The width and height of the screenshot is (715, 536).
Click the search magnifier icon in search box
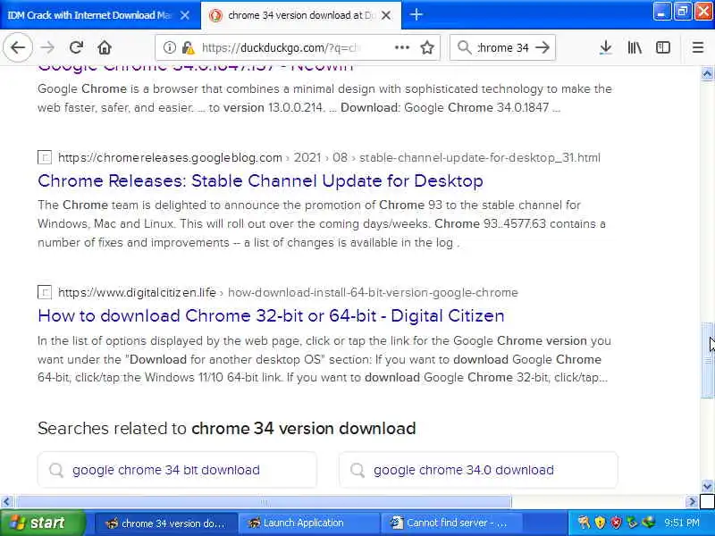[464, 47]
